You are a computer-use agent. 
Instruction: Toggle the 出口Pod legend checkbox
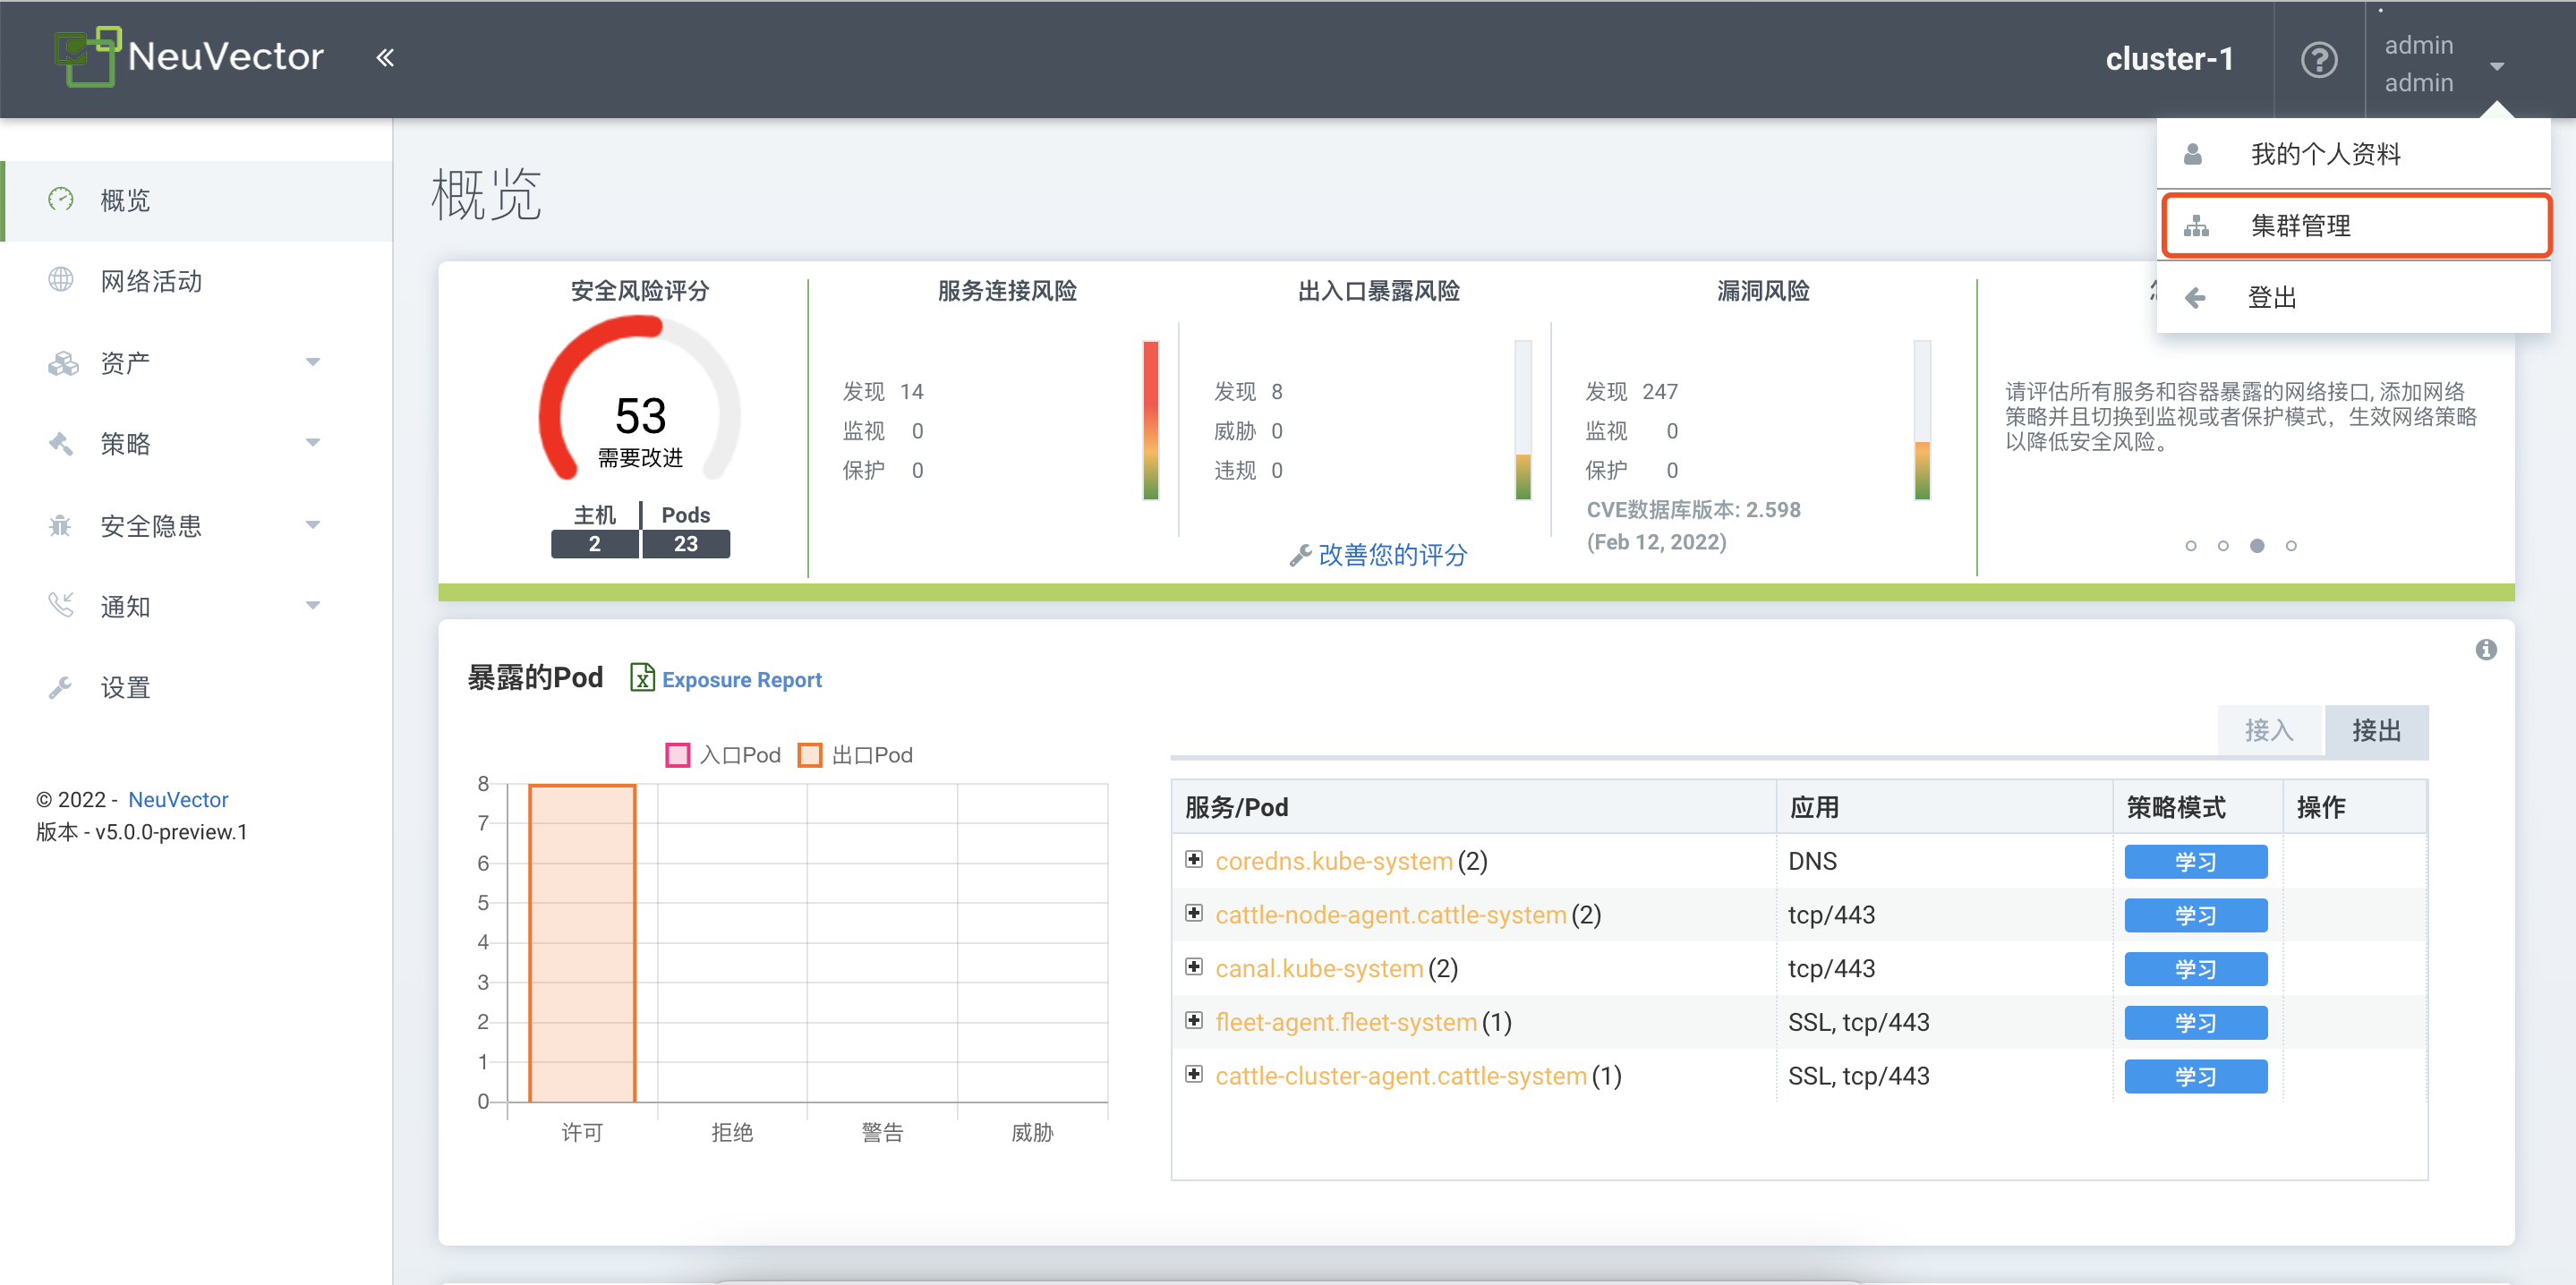coord(809,755)
